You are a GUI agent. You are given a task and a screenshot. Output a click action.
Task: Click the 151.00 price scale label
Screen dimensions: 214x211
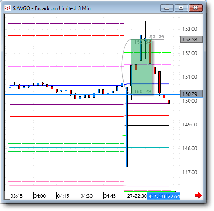190,77
